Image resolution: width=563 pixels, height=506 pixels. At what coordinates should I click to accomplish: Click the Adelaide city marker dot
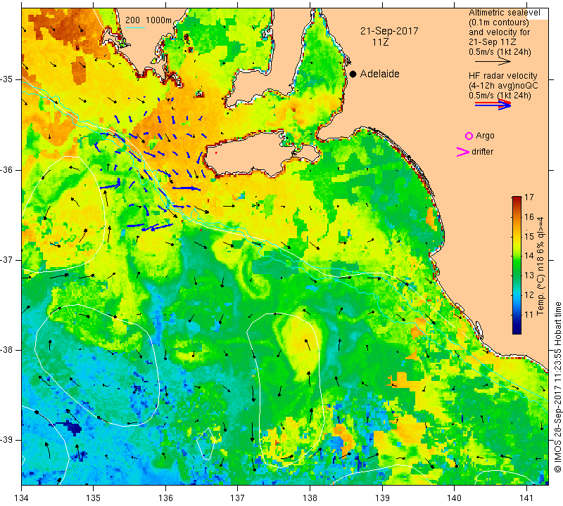(353, 74)
